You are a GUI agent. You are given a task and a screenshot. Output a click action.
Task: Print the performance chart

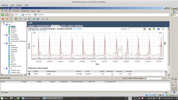150,29
